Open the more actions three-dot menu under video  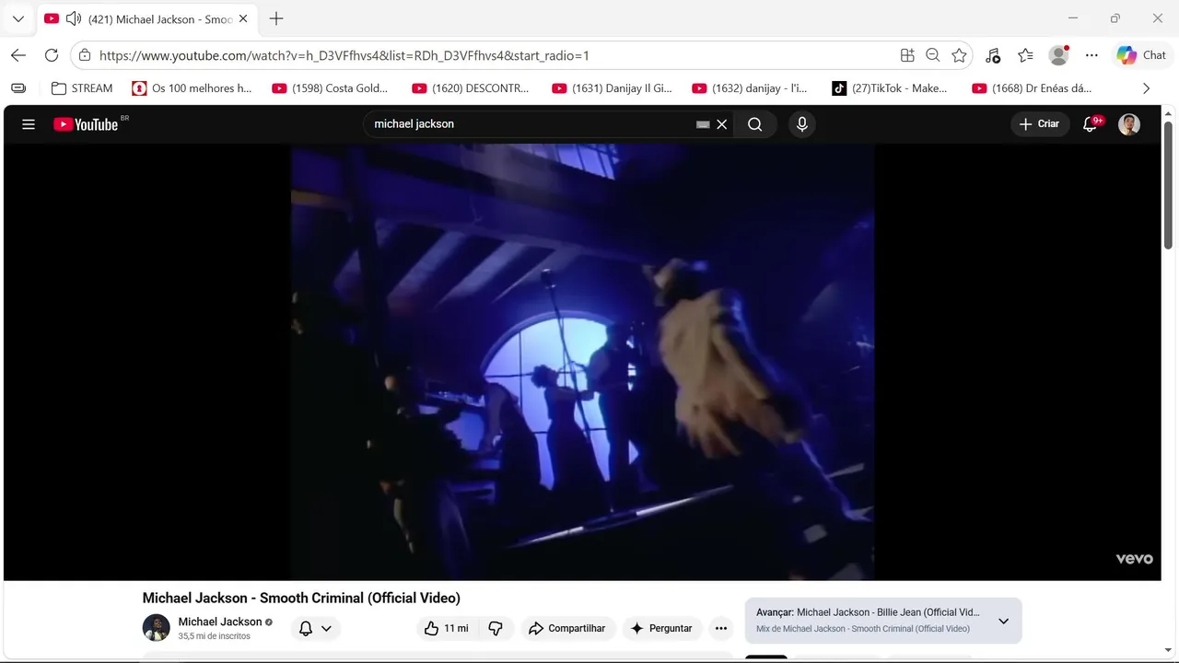coord(721,628)
